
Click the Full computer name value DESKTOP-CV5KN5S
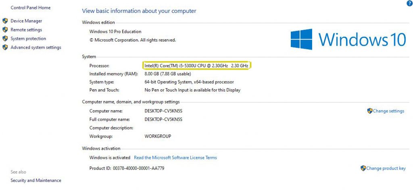click(163, 119)
